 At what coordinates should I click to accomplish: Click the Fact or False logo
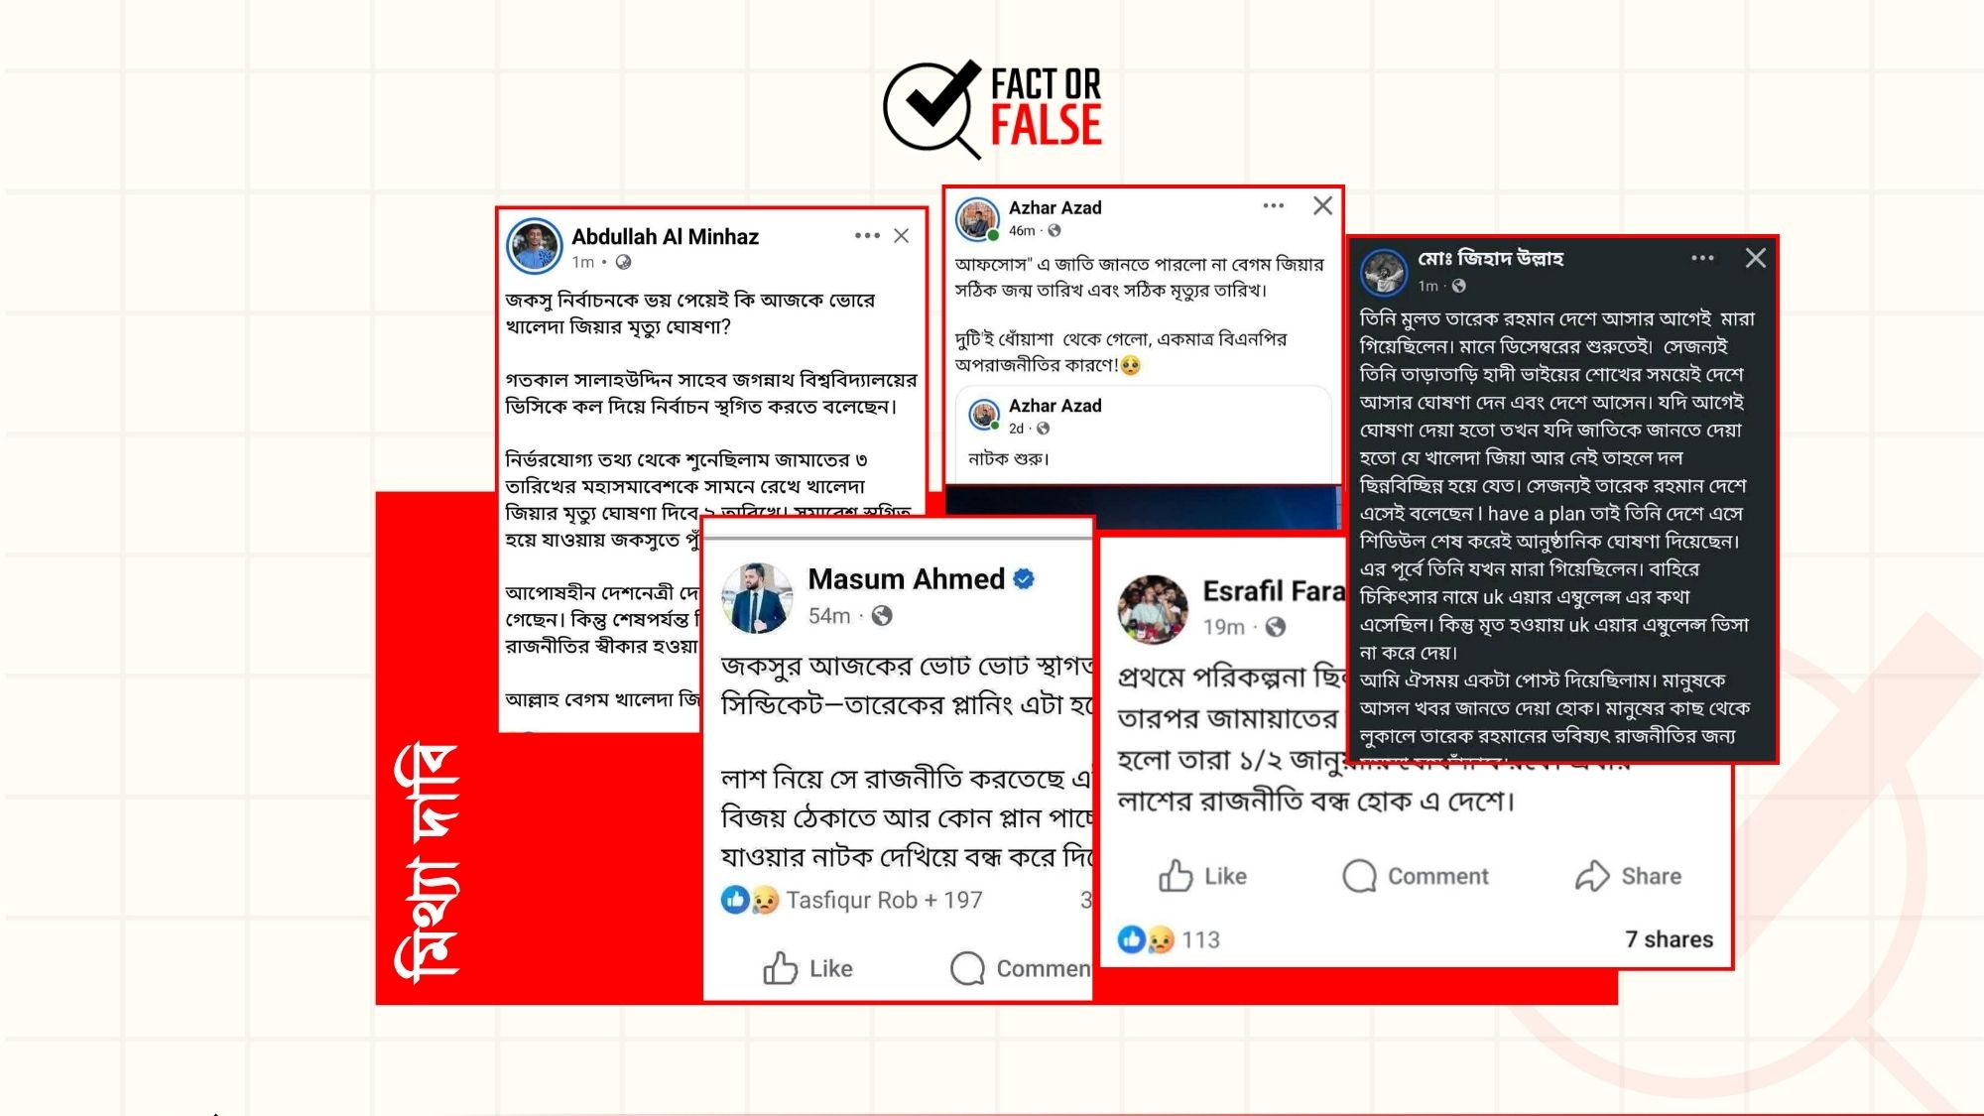click(x=992, y=108)
